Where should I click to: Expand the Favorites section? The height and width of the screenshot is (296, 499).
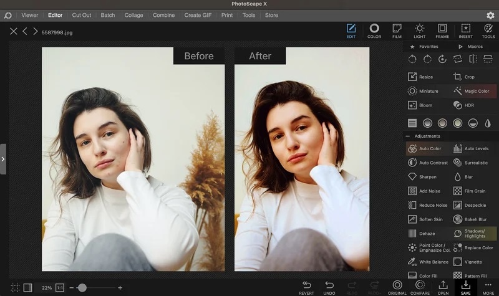click(x=424, y=46)
